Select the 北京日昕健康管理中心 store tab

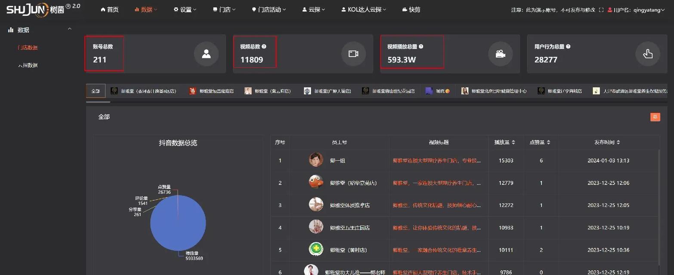tap(494, 91)
